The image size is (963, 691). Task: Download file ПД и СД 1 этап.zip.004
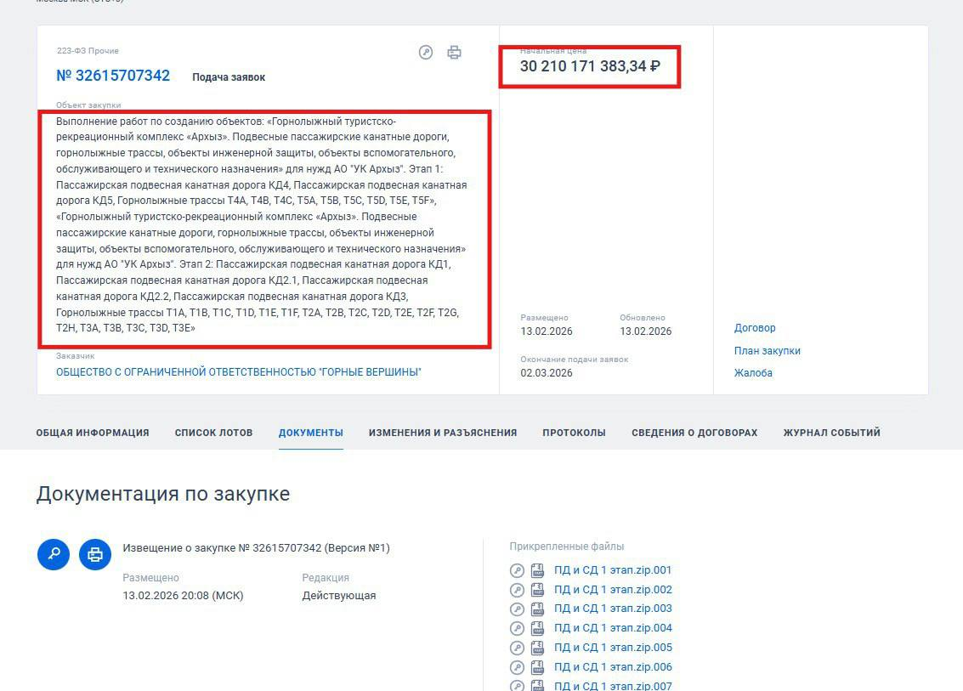pos(613,628)
